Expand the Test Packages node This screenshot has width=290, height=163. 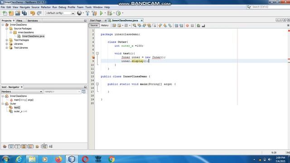click(x=7, y=40)
